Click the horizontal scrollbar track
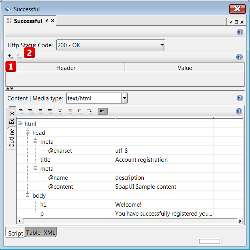 pyautogui.click(x=130, y=221)
